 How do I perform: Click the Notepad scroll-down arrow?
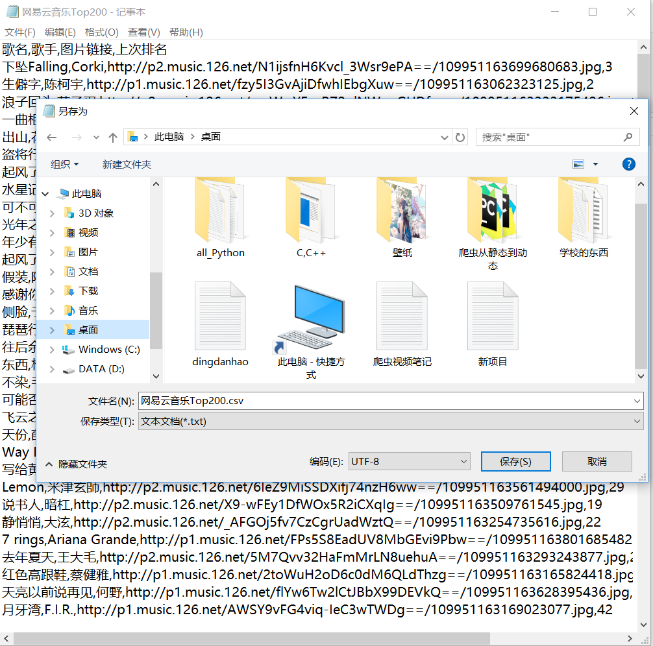point(643,625)
